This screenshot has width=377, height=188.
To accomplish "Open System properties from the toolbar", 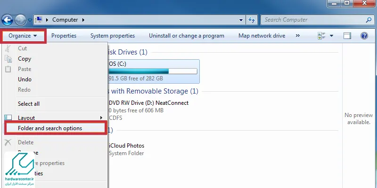I will tap(113, 36).
